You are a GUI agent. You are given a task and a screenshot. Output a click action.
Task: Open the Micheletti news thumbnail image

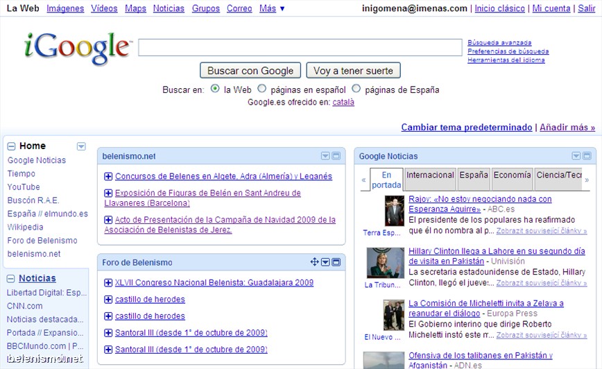(x=393, y=315)
